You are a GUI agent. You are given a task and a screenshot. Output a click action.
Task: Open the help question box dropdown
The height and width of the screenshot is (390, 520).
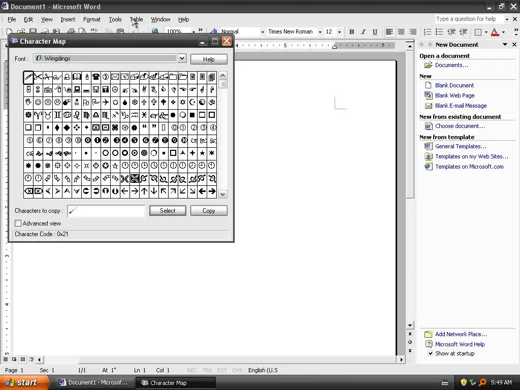(507, 19)
